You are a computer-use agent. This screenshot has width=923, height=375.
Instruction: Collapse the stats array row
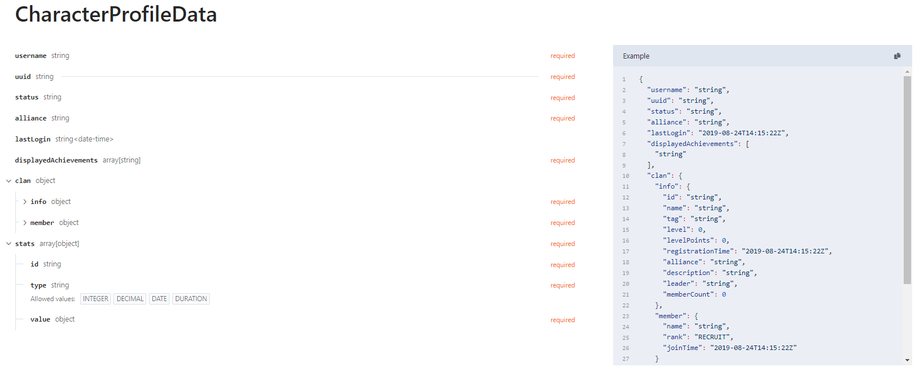pos(9,244)
